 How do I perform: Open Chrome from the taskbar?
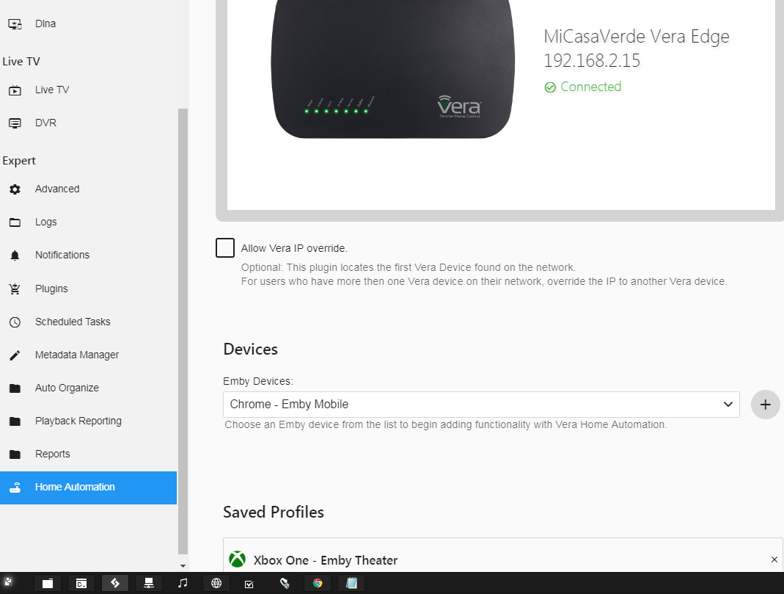(318, 583)
